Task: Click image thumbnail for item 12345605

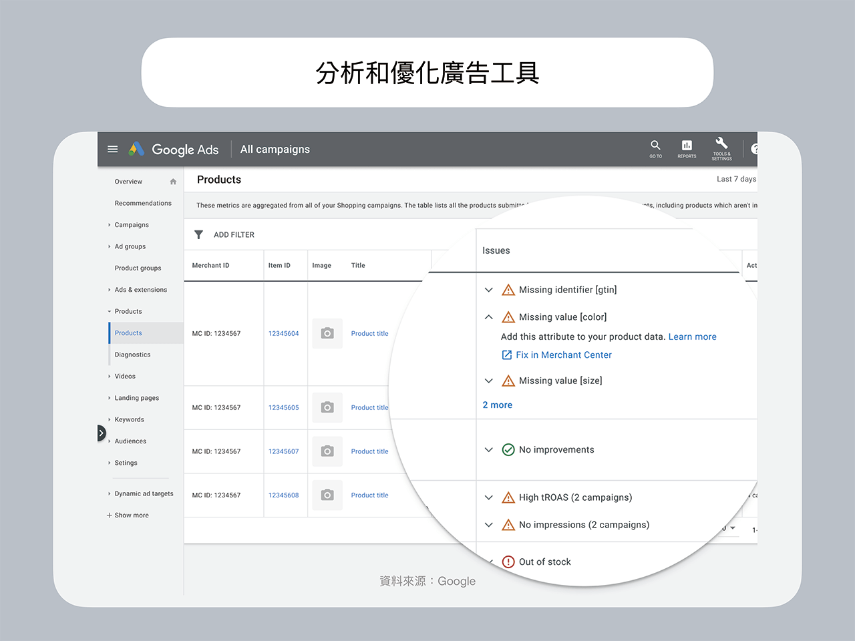Action: 327,407
